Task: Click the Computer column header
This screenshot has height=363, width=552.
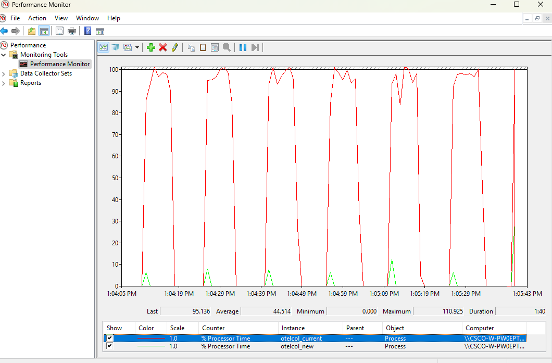Action: tap(494, 328)
